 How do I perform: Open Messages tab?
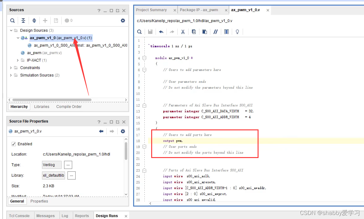point(45,216)
